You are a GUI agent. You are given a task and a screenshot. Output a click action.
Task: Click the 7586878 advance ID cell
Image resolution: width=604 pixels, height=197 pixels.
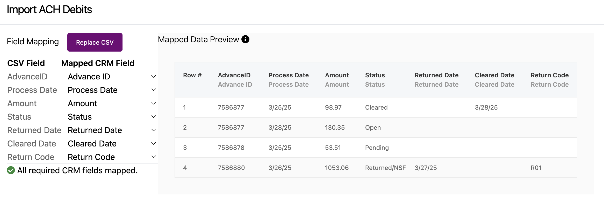coord(231,148)
